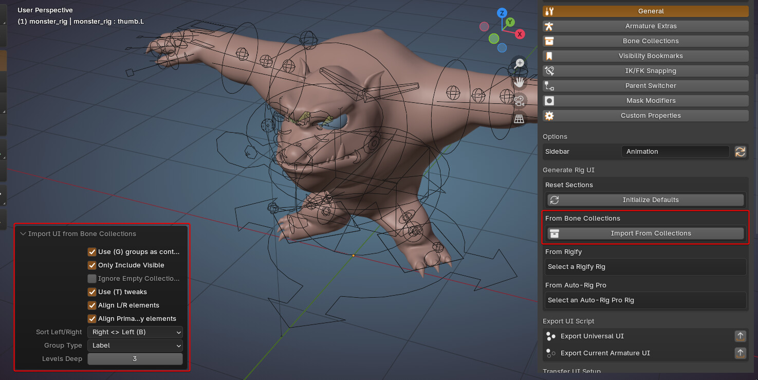Click the negative X axis gizmo dot
The height and width of the screenshot is (380, 758).
484,26
